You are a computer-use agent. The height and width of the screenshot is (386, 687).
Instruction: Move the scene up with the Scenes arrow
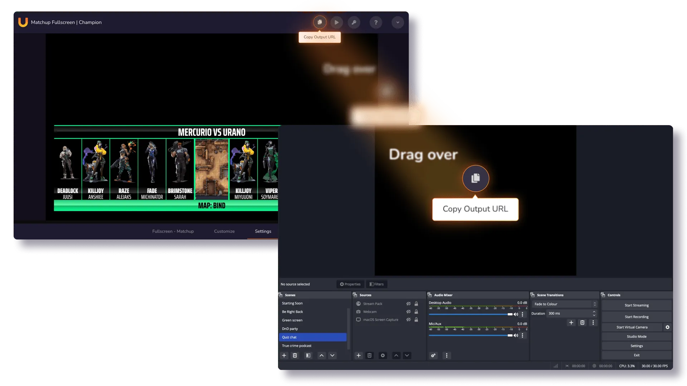coord(322,355)
